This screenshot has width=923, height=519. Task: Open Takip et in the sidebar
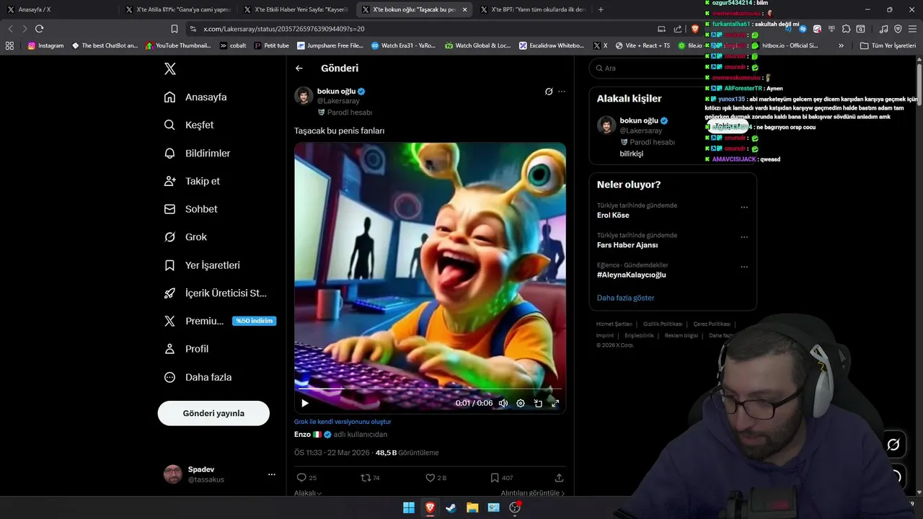click(192, 181)
